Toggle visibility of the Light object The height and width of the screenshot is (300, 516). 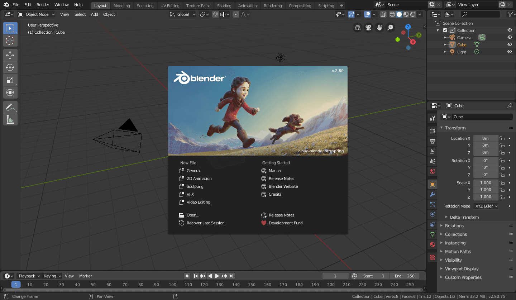point(510,52)
